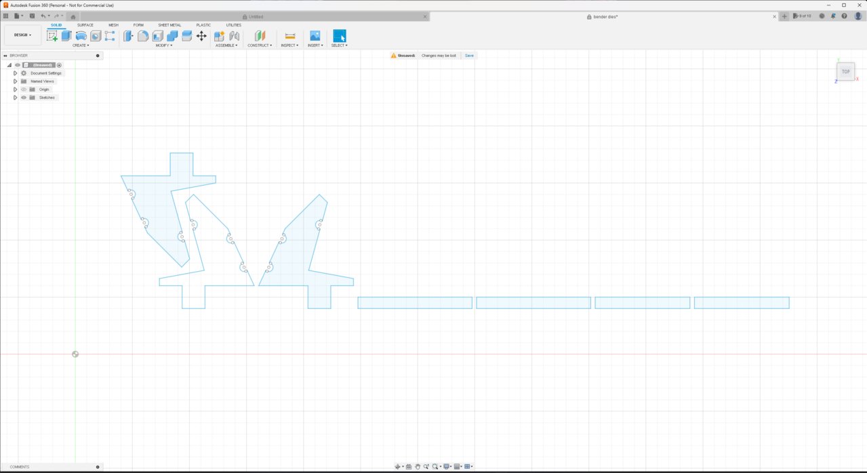Select the Combine tool
This screenshot has height=473, width=867.
(172, 36)
